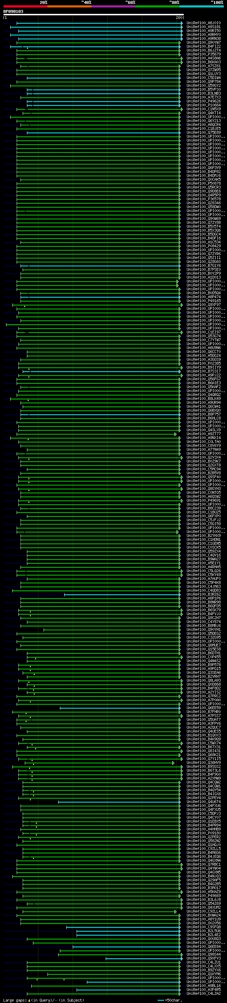Select hit UniRef100_Q6Y213
Viewport: 227px width, 1003px height.
pyautogui.click(x=203, y=121)
